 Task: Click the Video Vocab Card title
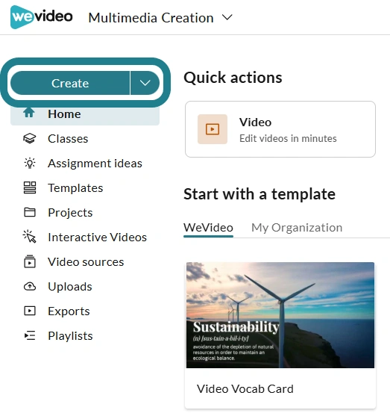click(x=245, y=389)
